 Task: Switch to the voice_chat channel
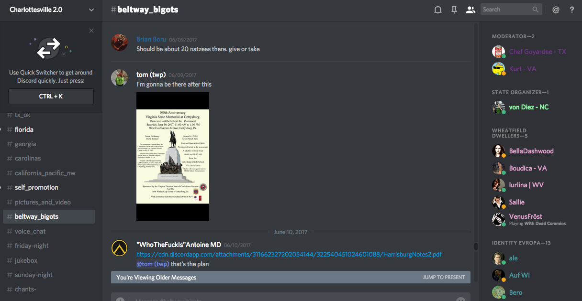coord(30,231)
